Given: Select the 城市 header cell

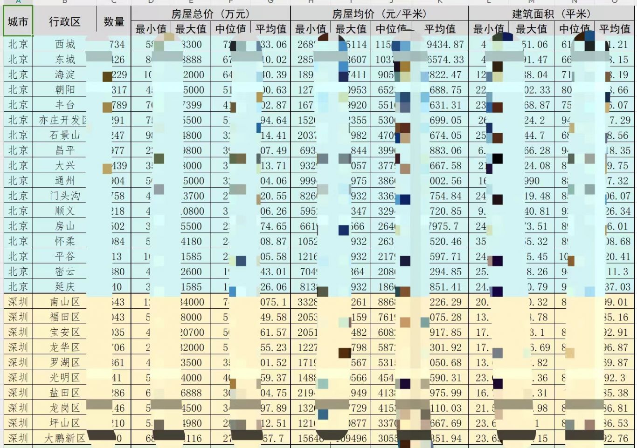Looking at the screenshot, I should 18,21.
